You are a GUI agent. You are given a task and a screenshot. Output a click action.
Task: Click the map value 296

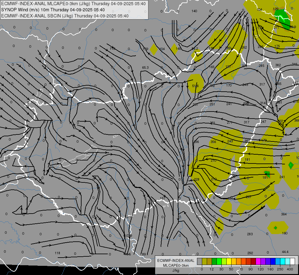(x=196, y=142)
